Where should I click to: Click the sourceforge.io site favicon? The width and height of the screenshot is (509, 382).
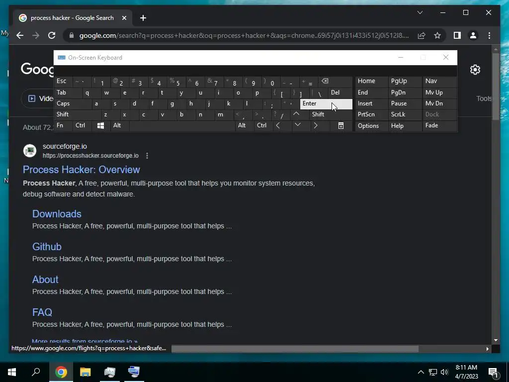(30, 151)
